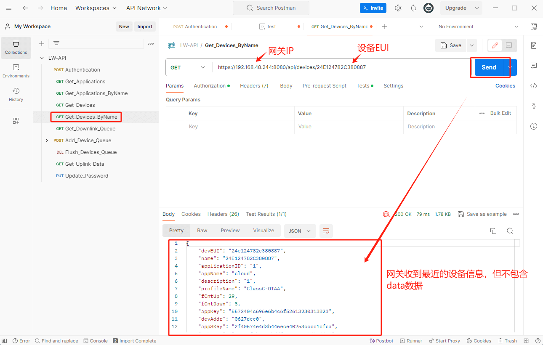Open response more options dots
The height and width of the screenshot is (345, 543).
516,214
